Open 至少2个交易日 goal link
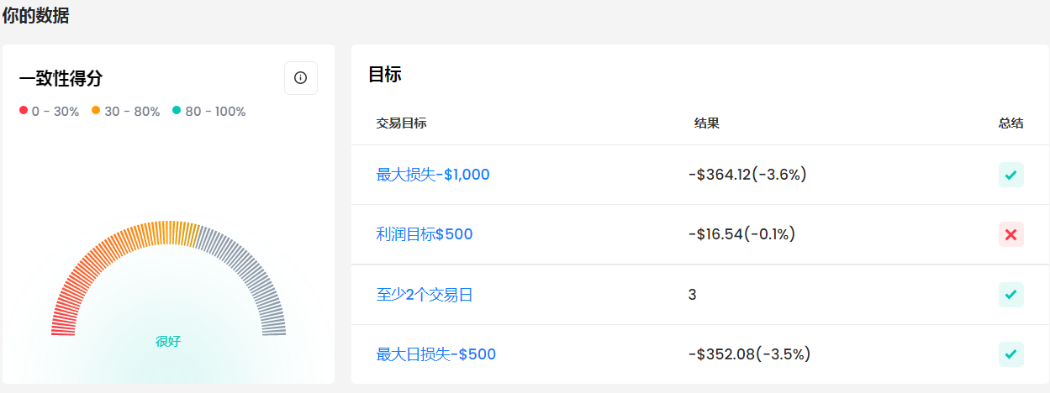Viewport: 1050px width, 393px height. pyautogui.click(x=425, y=295)
